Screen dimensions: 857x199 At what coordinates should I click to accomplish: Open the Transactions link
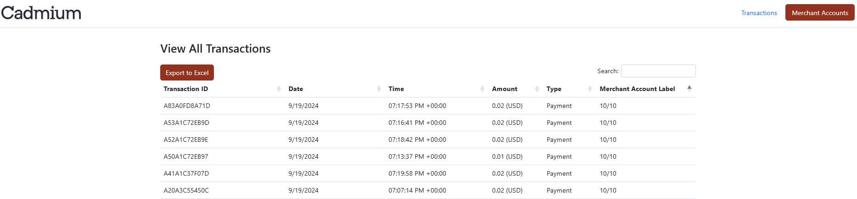pos(759,13)
